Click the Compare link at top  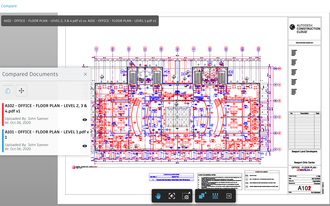pos(9,6)
